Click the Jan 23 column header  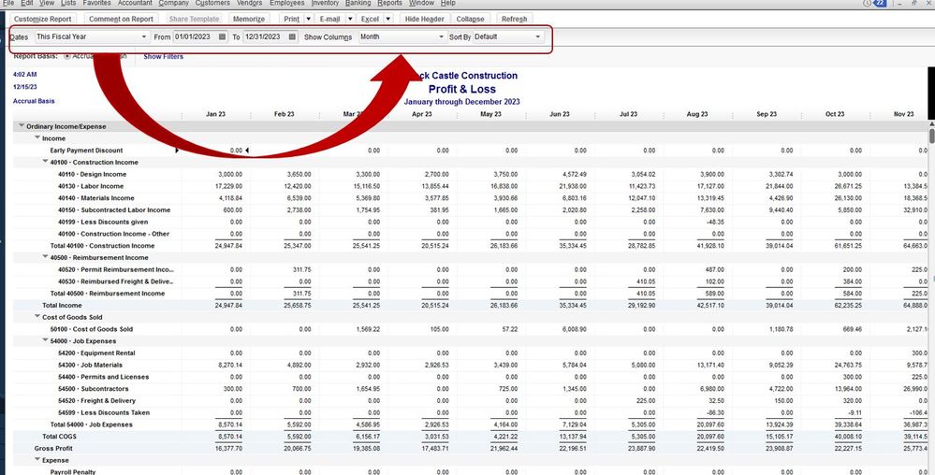tap(215, 114)
